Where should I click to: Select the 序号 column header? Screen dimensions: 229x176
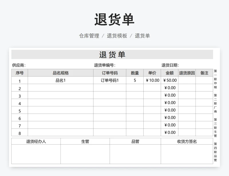[19, 73]
